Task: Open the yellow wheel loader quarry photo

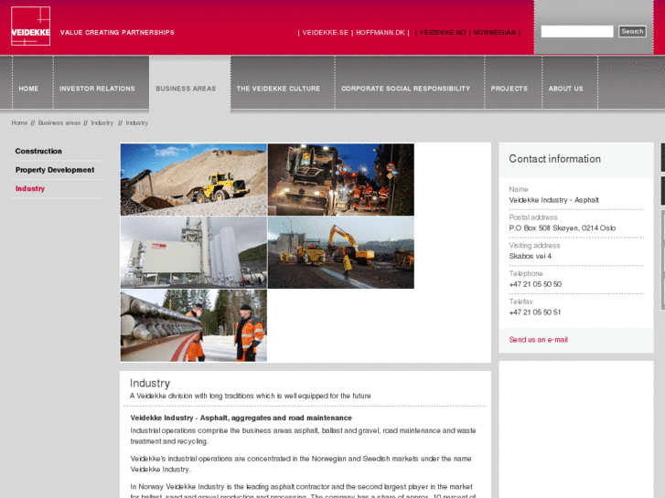Action: (x=194, y=180)
